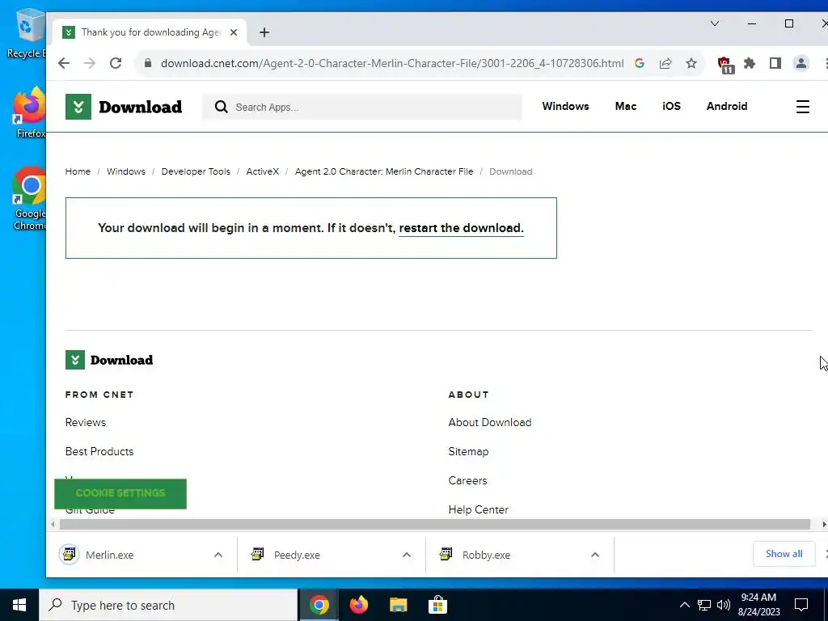
Task: Focus the Search Apps input field
Action: coord(362,108)
